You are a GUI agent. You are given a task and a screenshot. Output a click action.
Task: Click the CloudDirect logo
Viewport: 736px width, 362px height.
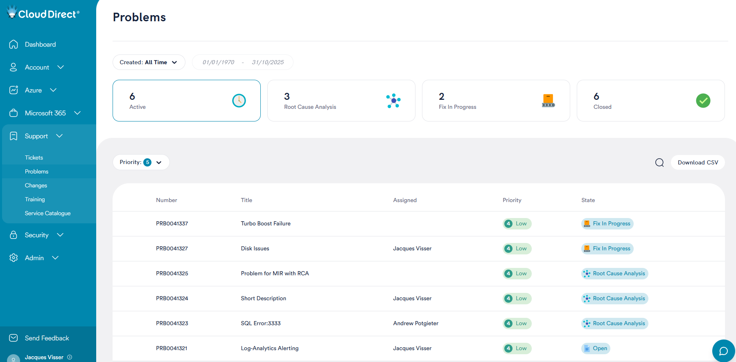click(43, 13)
